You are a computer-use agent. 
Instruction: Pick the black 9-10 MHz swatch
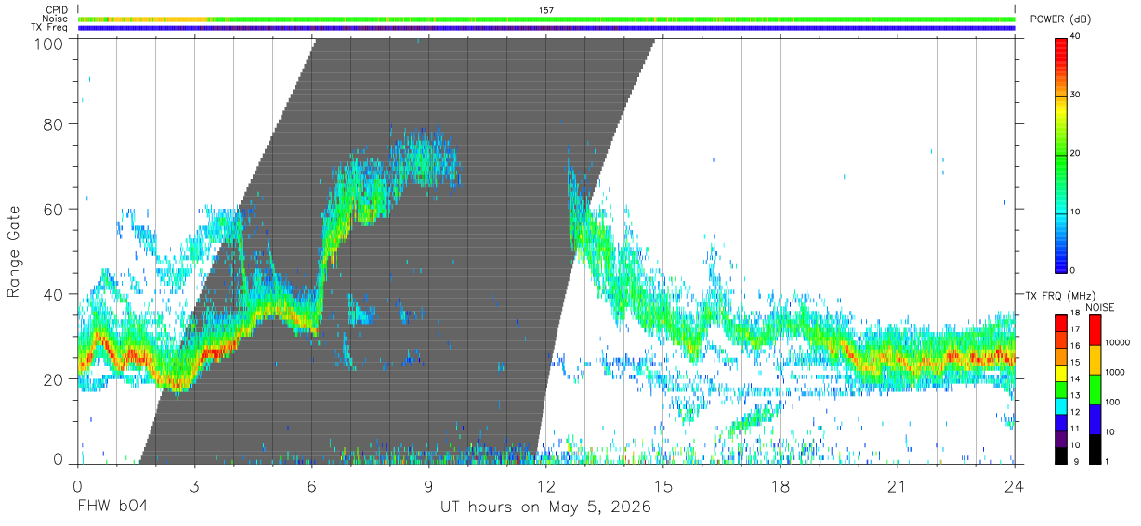pos(1061,455)
